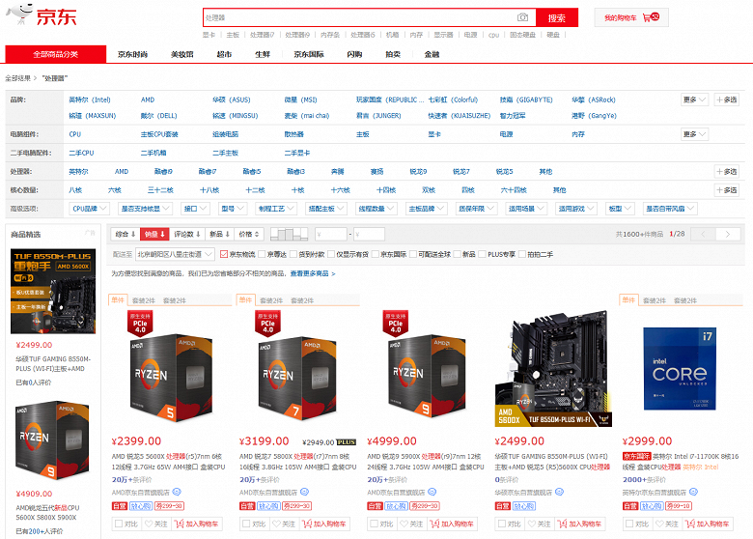
Task: Open the 查看更多商品 link
Action: [312, 273]
